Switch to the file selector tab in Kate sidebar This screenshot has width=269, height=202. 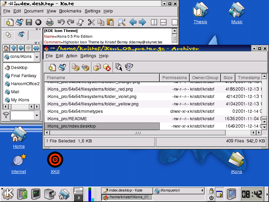[21, 35]
